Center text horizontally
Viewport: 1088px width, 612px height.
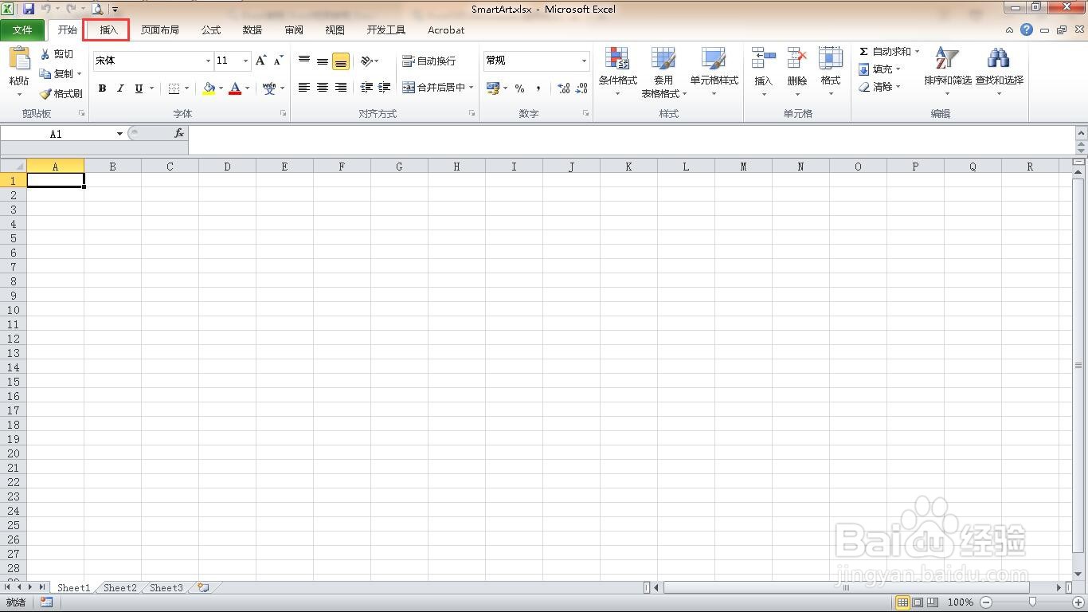pos(323,88)
